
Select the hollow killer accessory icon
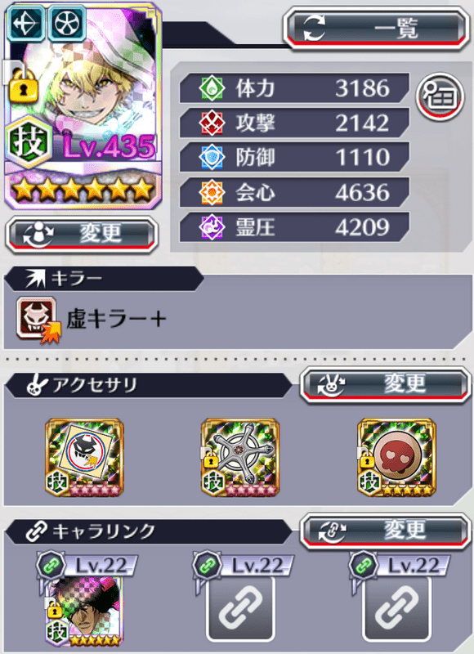(85, 458)
